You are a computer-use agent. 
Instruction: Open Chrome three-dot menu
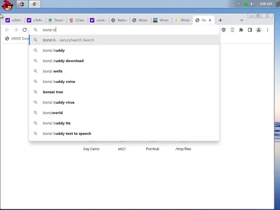click(267, 30)
